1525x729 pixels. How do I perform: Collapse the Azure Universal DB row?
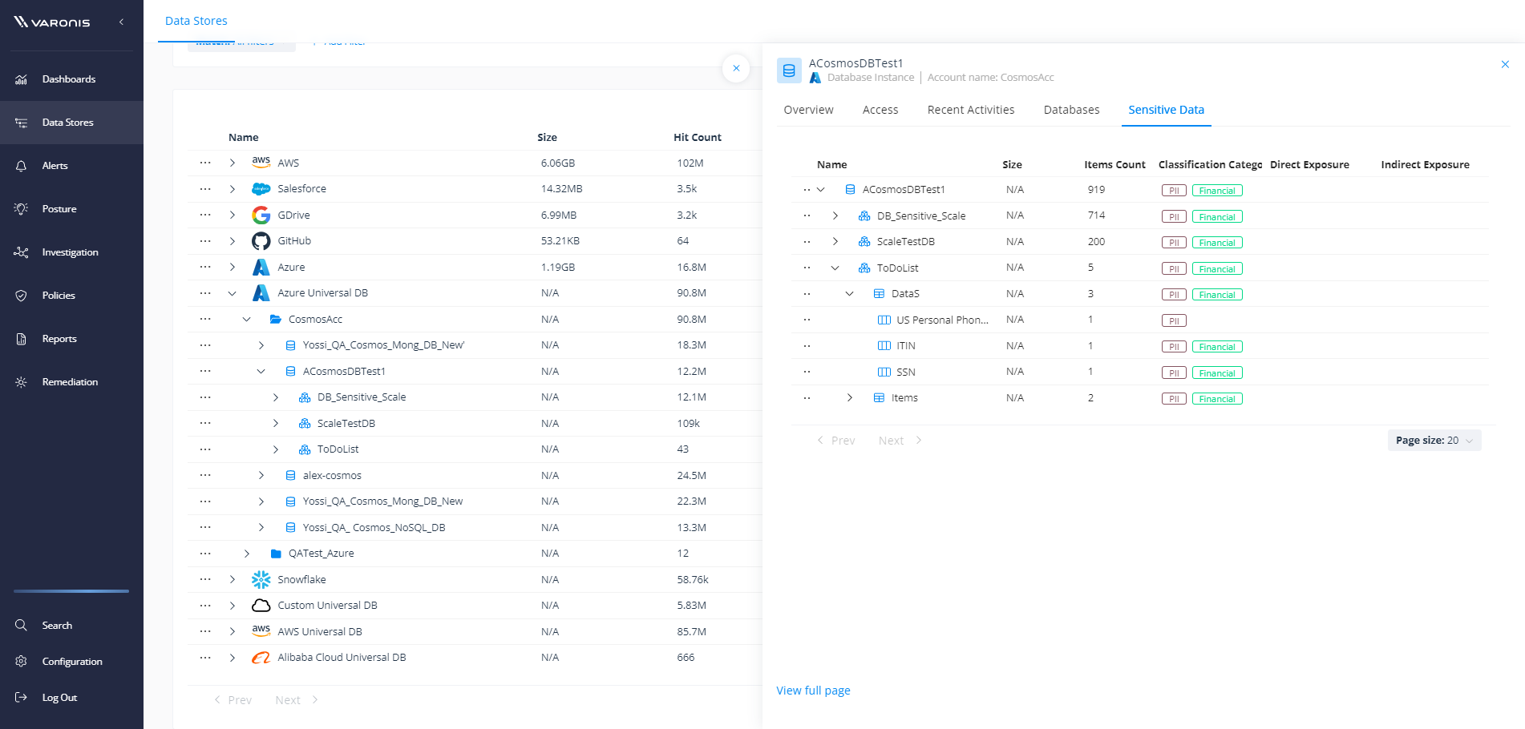[233, 293]
